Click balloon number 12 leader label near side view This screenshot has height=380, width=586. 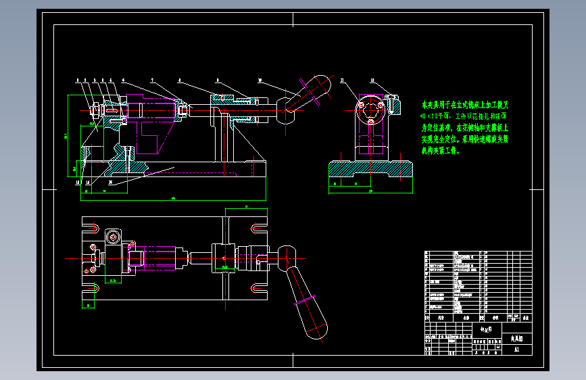point(372,80)
